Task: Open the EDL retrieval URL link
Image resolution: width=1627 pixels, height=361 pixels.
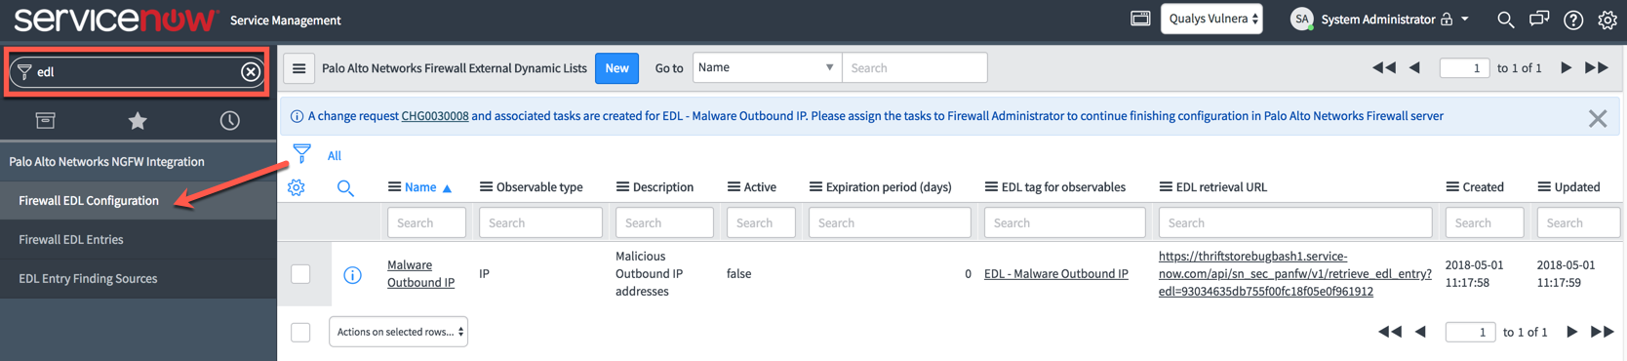Action: (1294, 274)
